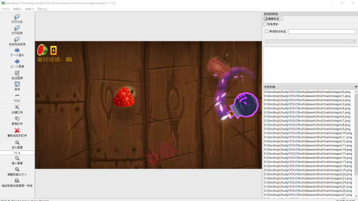The width and height of the screenshot is (358, 201).
Task: Switch annotation format via the YOLO button
Action: tap(17, 97)
